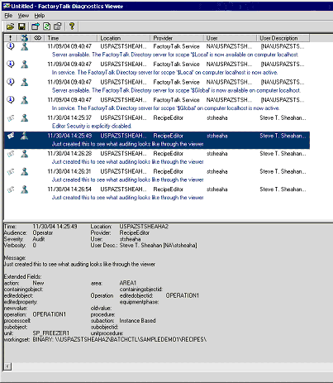Viewport: 333px width, 383px height.
Task: Click the workingset BINARY path value
Action: 120,339
